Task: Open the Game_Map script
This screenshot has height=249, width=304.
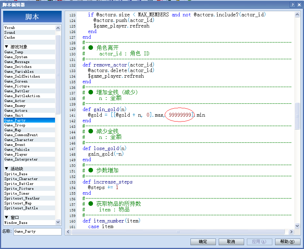Action: click(x=30, y=130)
